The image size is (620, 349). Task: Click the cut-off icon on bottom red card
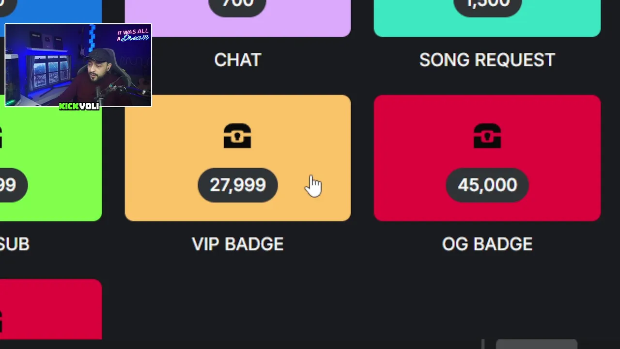coord(1,321)
